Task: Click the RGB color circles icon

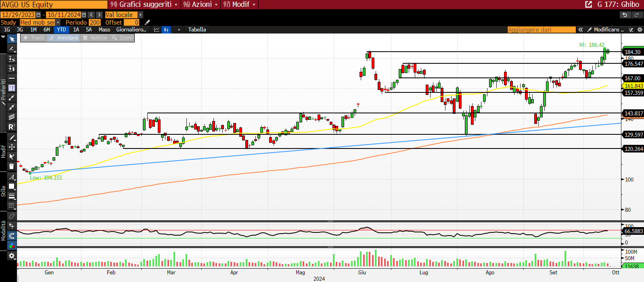Action: click(12, 246)
